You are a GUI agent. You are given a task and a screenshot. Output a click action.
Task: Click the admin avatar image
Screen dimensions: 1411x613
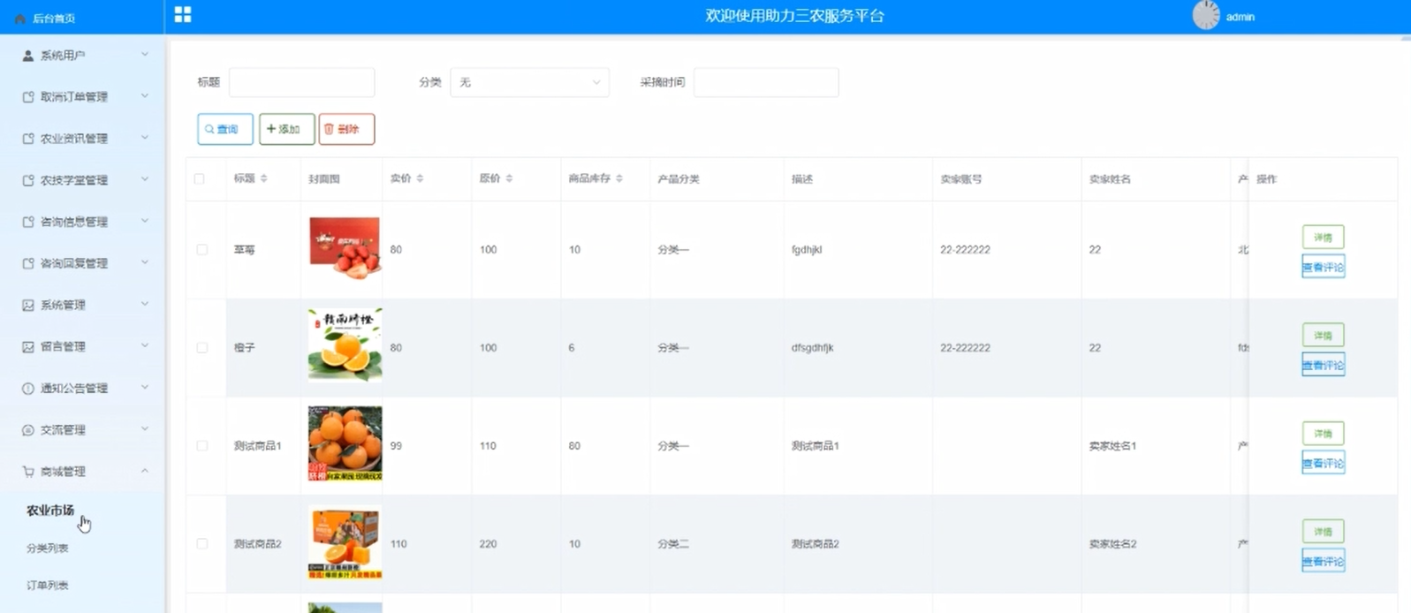click(x=1206, y=16)
